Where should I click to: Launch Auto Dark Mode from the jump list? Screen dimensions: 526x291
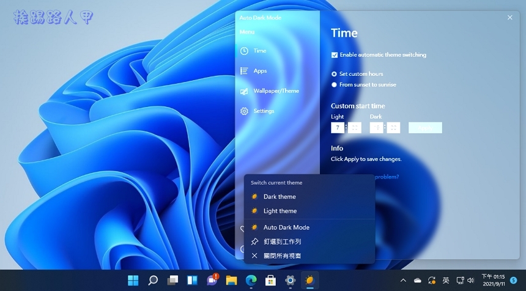click(x=309, y=227)
